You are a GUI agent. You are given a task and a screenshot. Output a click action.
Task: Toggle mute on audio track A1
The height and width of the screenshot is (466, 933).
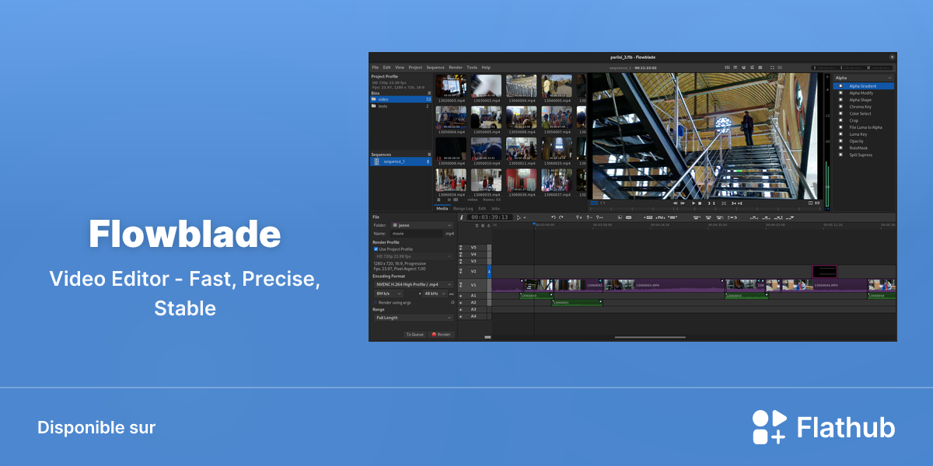460,296
